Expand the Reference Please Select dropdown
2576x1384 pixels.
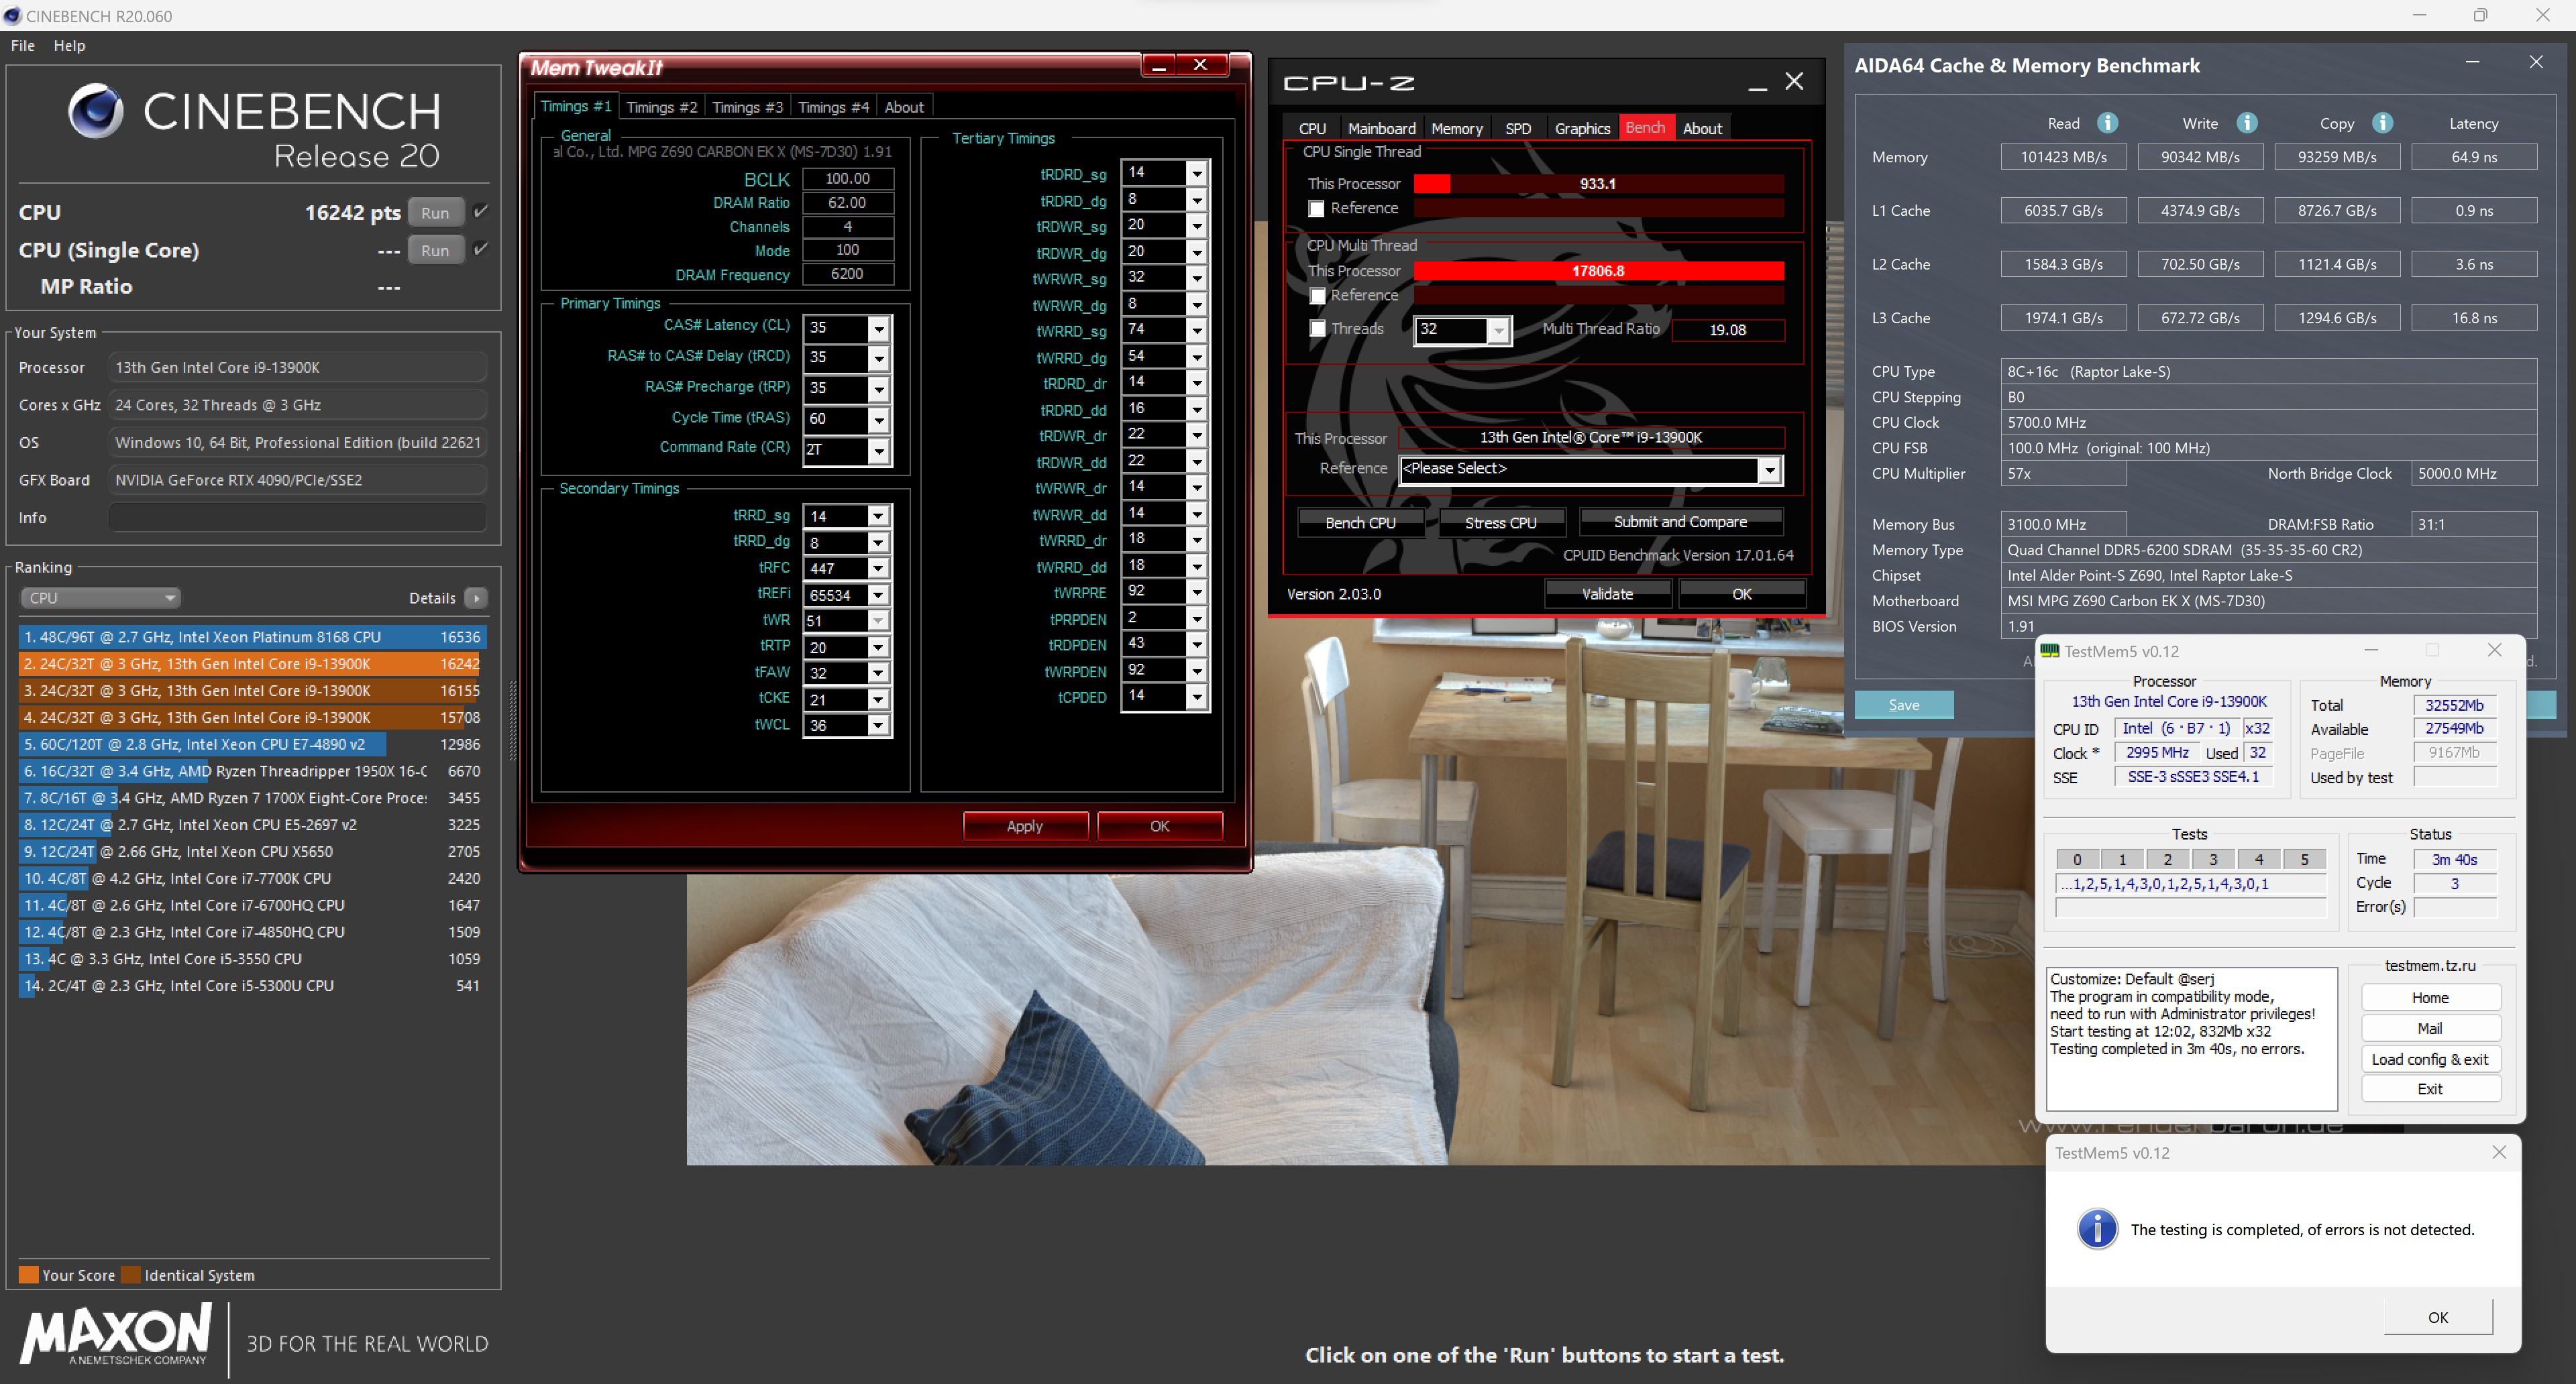1769,469
